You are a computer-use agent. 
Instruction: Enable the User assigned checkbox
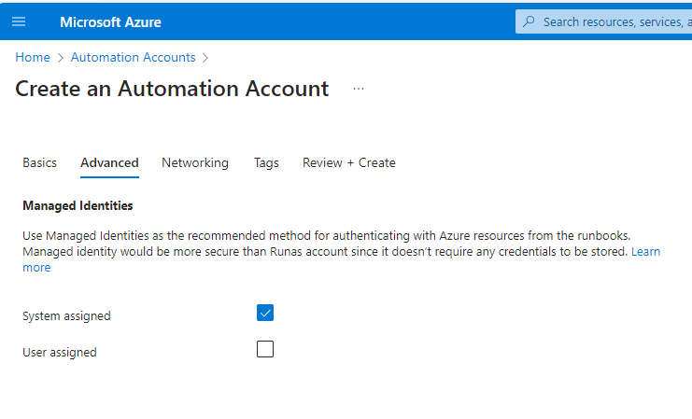click(265, 349)
